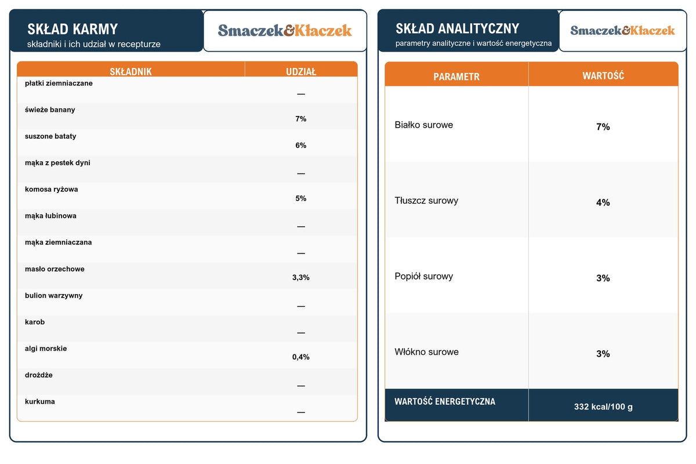Click the "Tłuszcz surowy" parameter name
The image size is (696, 464).
click(426, 201)
